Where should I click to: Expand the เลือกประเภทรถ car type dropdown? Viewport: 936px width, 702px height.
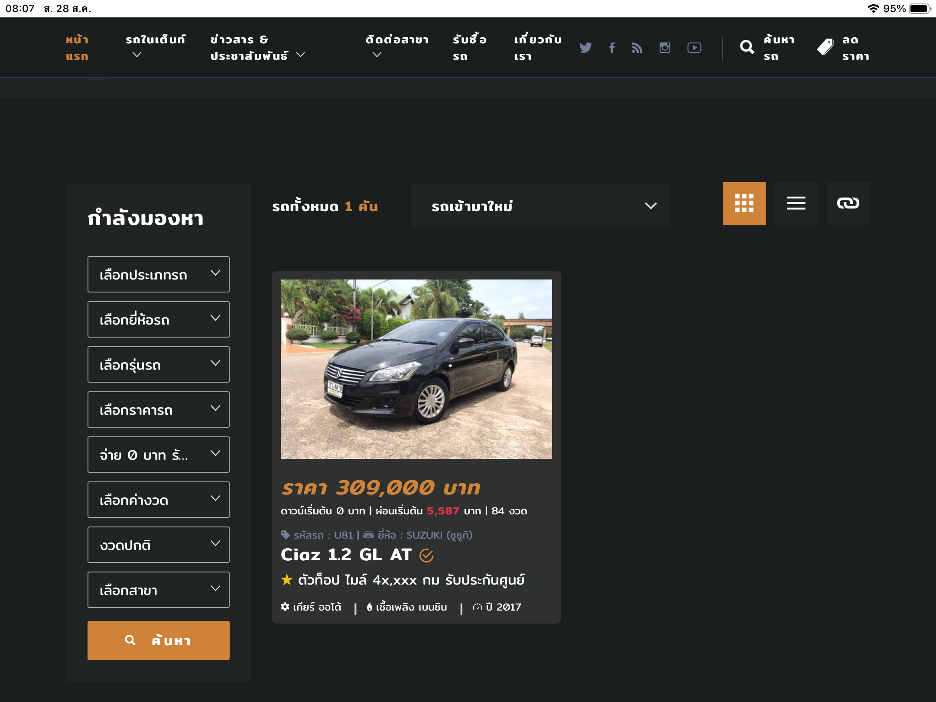158,274
